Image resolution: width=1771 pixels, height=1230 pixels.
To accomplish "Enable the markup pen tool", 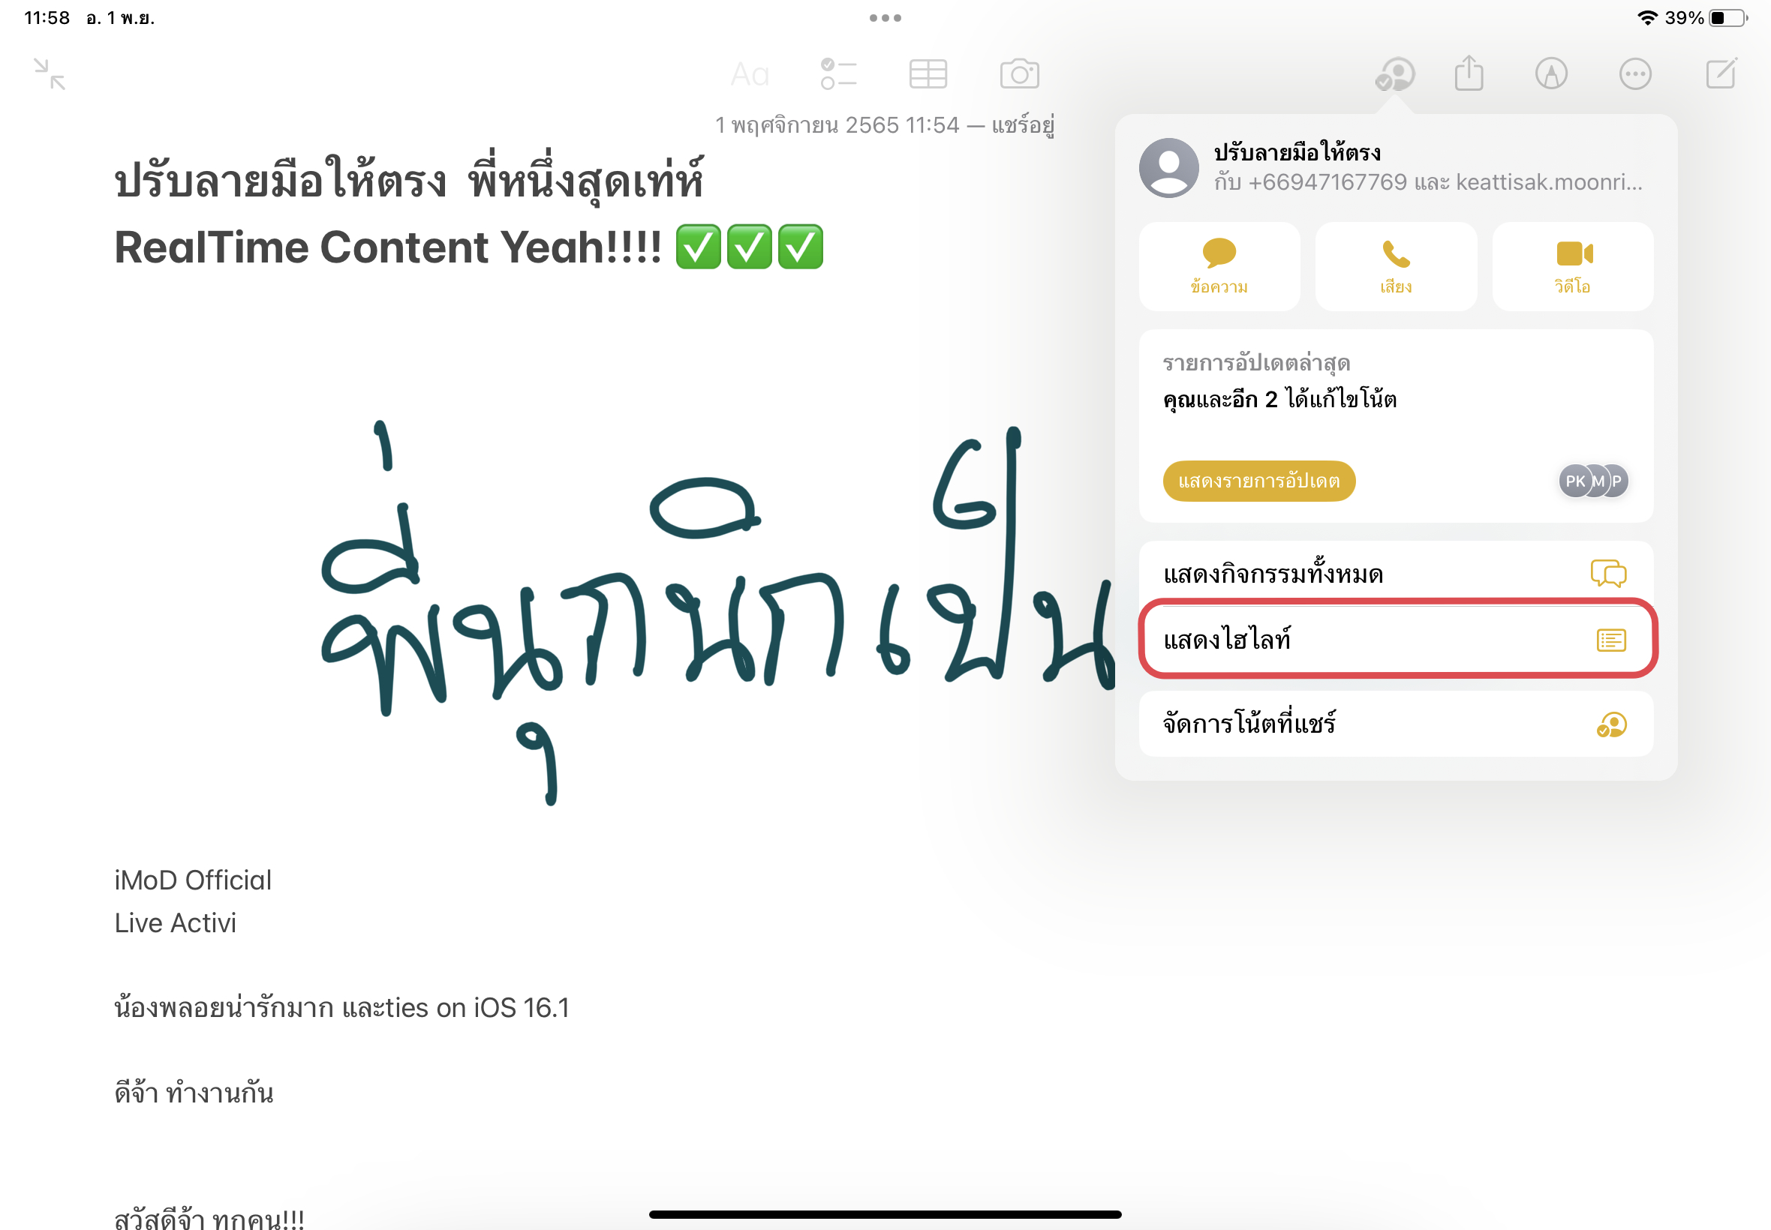I will [1551, 74].
